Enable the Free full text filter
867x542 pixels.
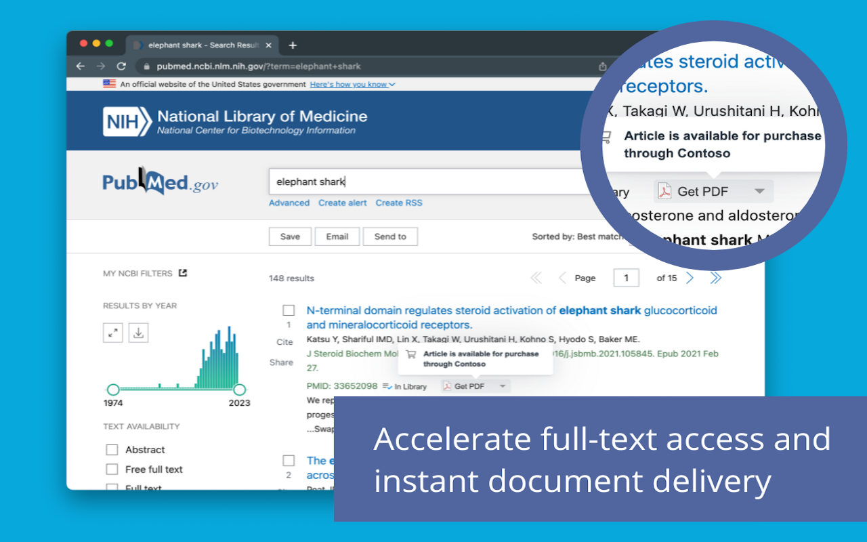point(112,470)
